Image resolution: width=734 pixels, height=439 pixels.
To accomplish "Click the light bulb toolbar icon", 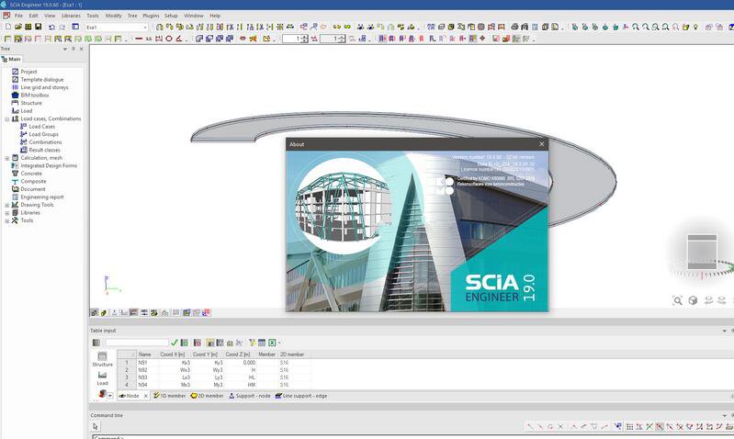I will (x=695, y=28).
